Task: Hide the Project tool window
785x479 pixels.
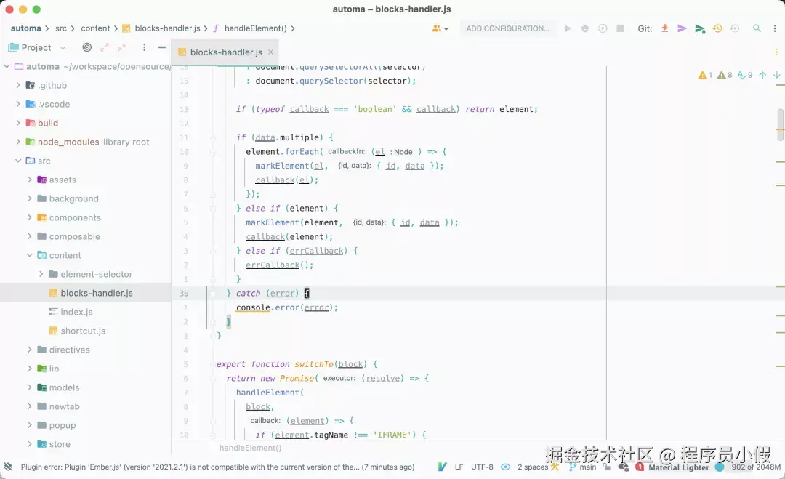Action: 161,47
